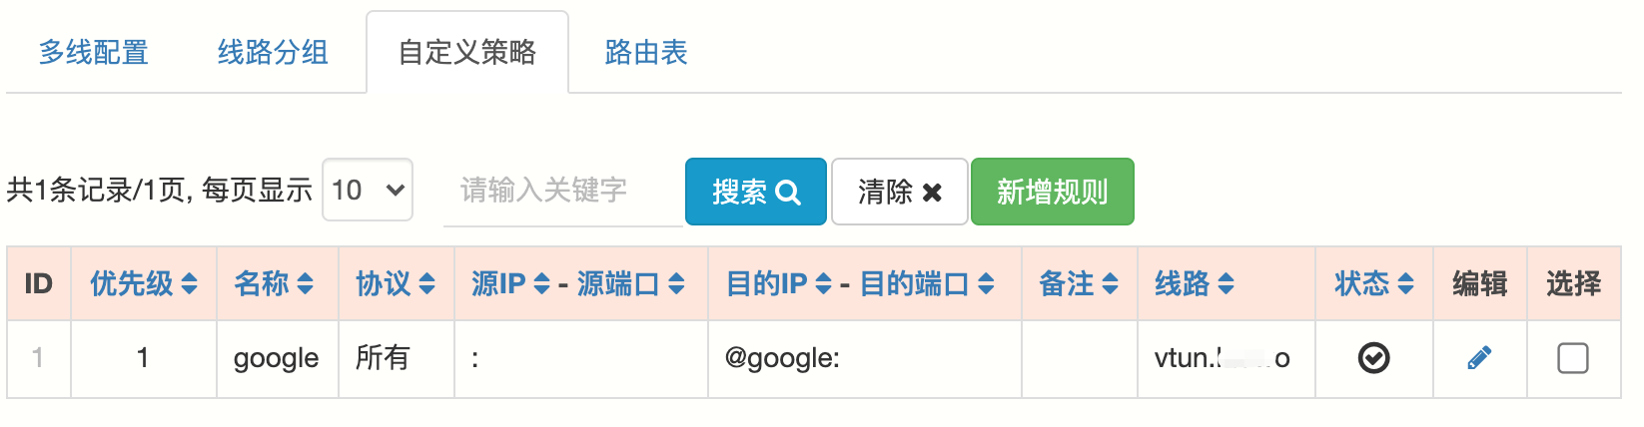The height and width of the screenshot is (427, 1644).
Task: Focus the 请输入关键字 keyword search field
Action: 562,191
